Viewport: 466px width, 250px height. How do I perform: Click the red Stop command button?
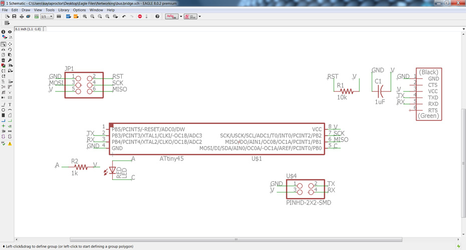point(140,16)
